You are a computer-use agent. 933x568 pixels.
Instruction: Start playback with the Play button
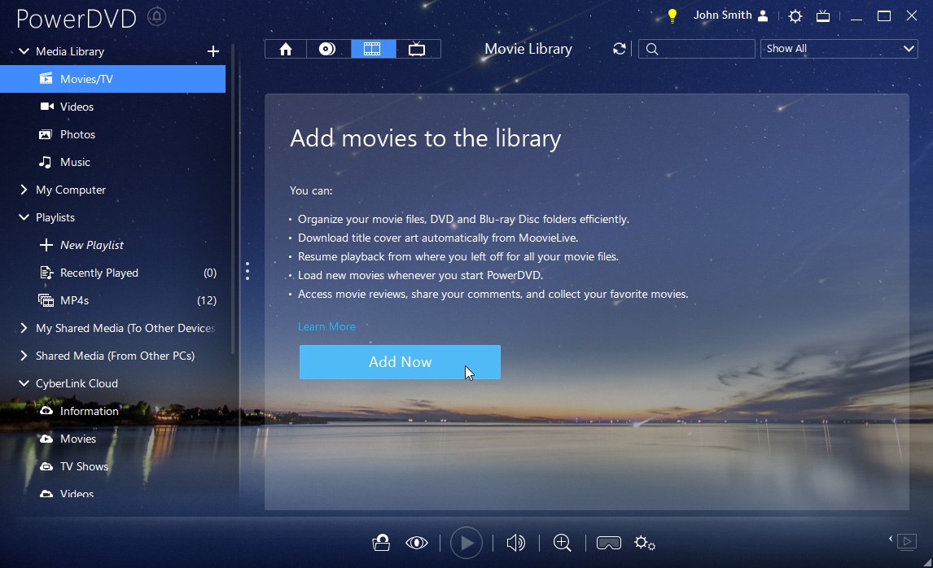tap(466, 543)
